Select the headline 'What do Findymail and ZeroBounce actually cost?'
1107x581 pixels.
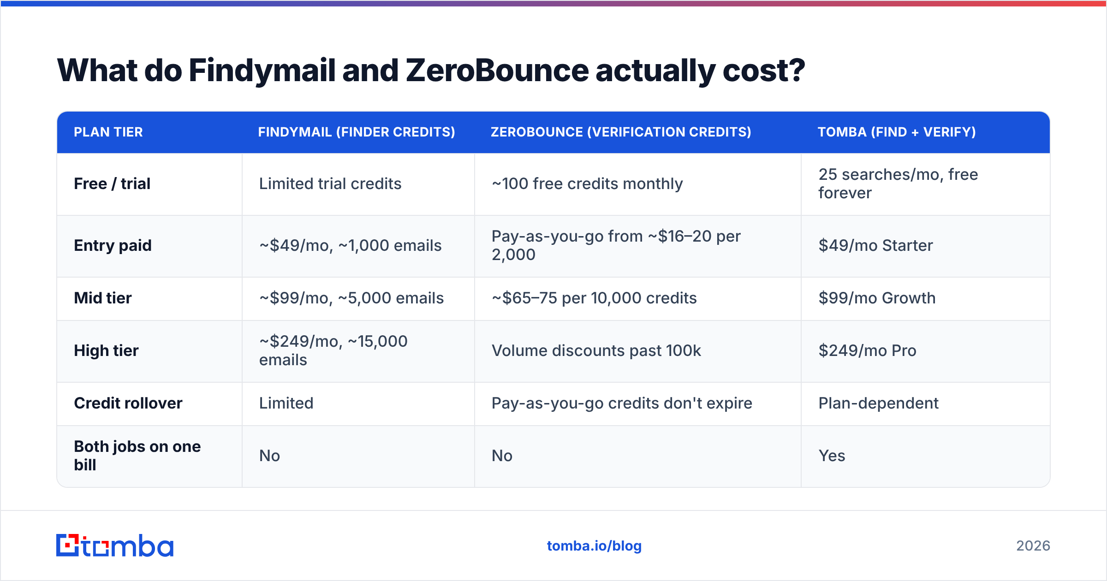[431, 71]
